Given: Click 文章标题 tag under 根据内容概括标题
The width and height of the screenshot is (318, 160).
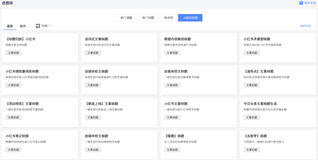Looking at the screenshot, I should [x=172, y=53].
